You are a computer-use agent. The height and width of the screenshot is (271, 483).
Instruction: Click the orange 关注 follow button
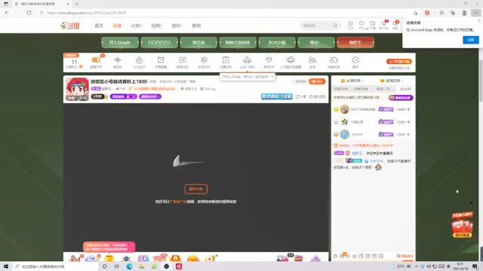coord(317,81)
